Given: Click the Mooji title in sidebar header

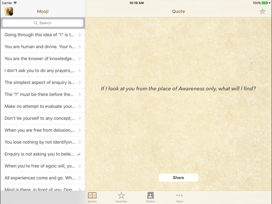Looking at the screenshot, I should pyautogui.click(x=43, y=11).
